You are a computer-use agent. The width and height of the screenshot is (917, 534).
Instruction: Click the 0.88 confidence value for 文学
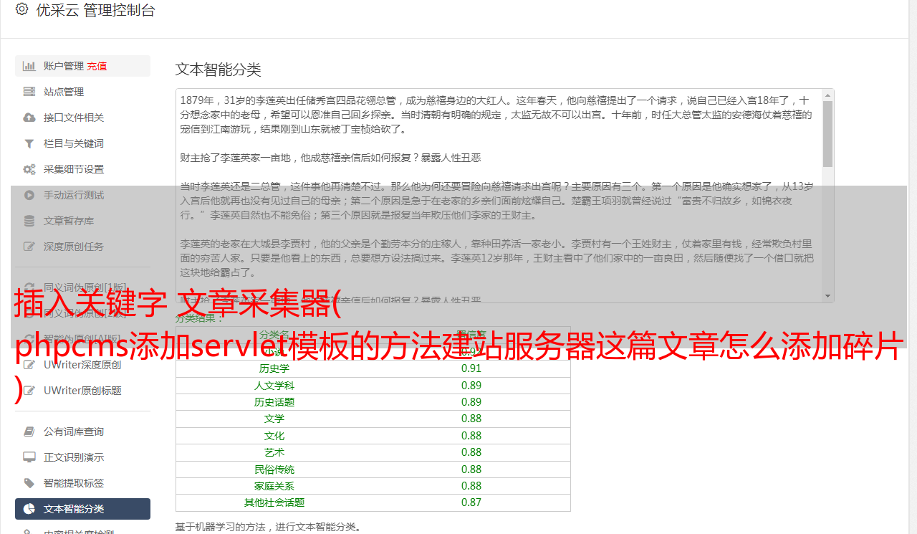click(471, 419)
